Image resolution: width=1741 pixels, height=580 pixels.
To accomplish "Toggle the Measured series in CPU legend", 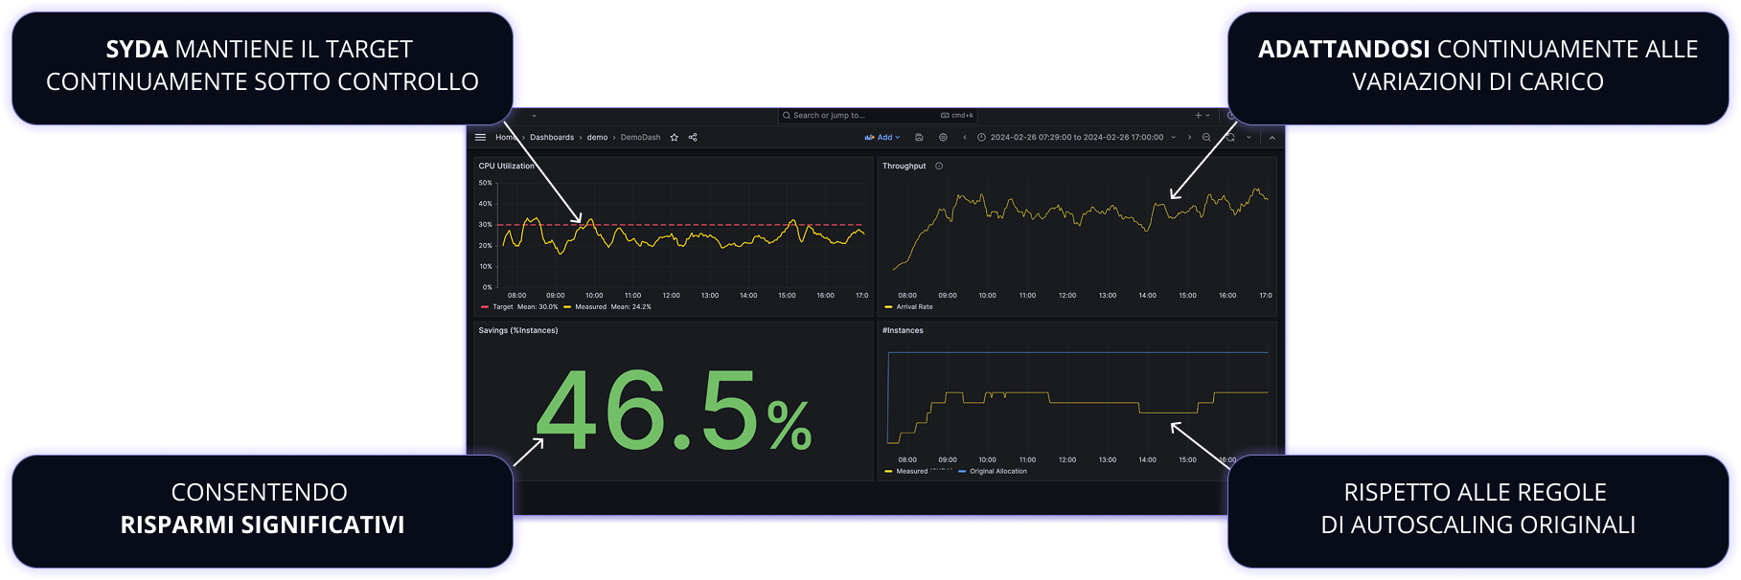I will tap(590, 307).
